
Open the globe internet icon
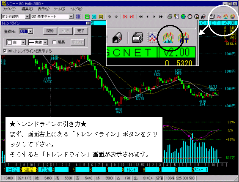click(x=183, y=16)
